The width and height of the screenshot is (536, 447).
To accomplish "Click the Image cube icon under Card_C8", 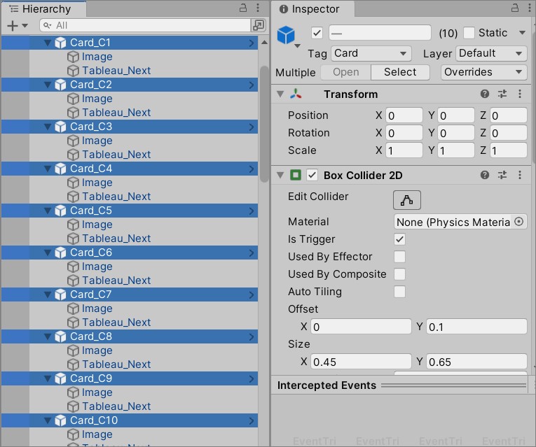I will (x=73, y=350).
